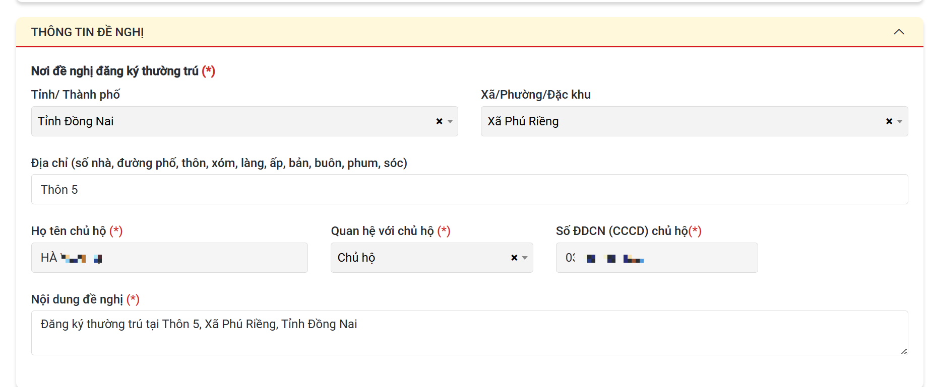Click the 'Địa chỉ (số nhà, đường phố...)' label
Viewport: 928px width, 387px height.
pyautogui.click(x=219, y=163)
